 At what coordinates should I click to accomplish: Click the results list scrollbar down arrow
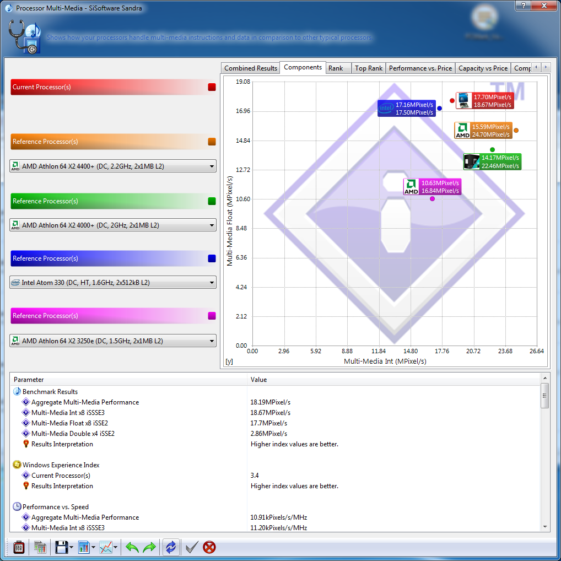pyautogui.click(x=545, y=527)
